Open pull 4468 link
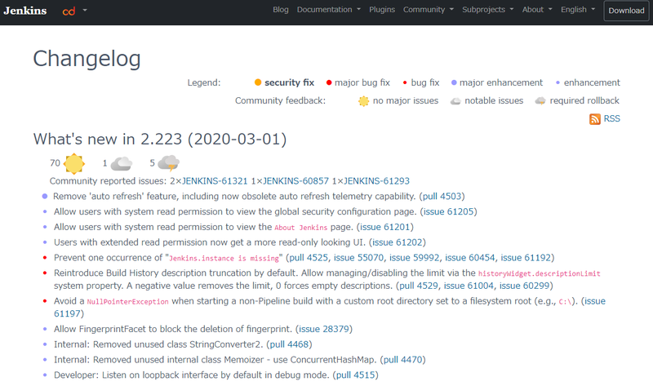This screenshot has height=386, width=653. (x=290, y=344)
